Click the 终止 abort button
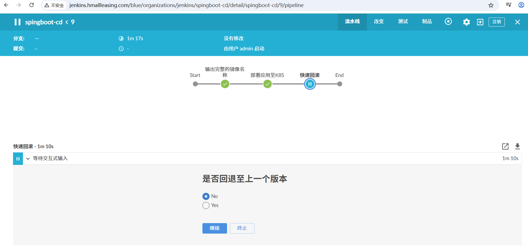The height and width of the screenshot is (248, 528). (x=242, y=228)
